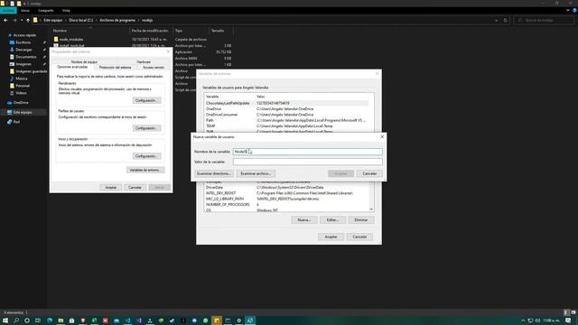Click Cancelar in the Nueva variable de usuario dialog

click(369, 173)
